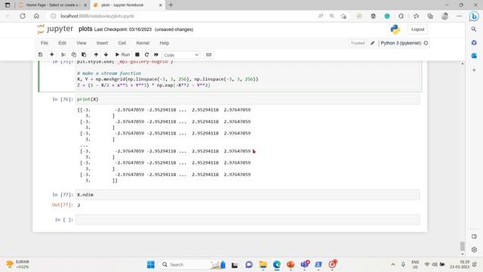Add this page to favorites star icon
Image resolution: width=483 pixels, height=272 pixels.
pyautogui.click(x=343, y=16)
